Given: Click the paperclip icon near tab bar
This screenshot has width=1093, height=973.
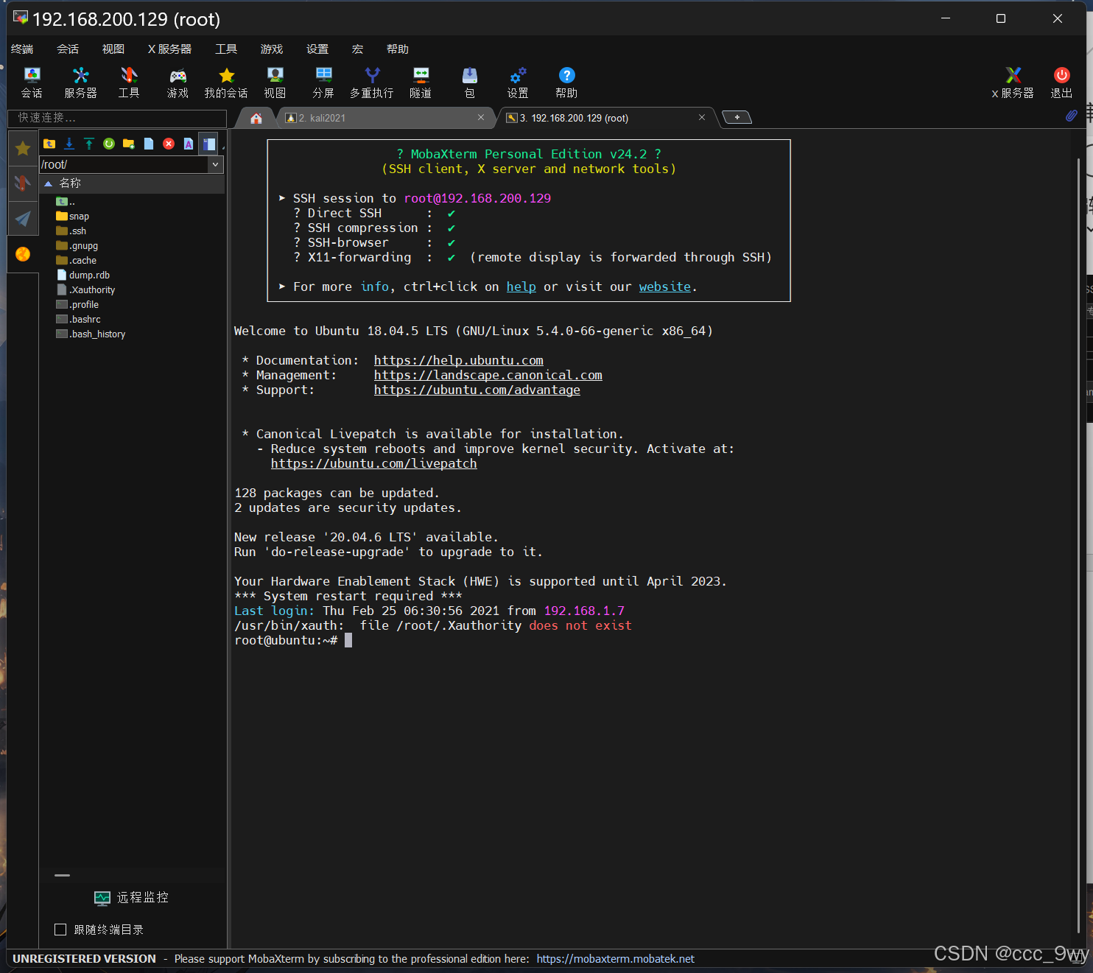Looking at the screenshot, I should click(1072, 116).
